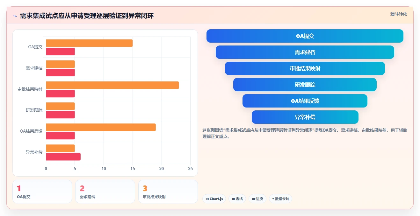This screenshot has width=420, height=216.
Task: Click the orange bar for 需求建档
Action: pyautogui.click(x=60, y=64)
